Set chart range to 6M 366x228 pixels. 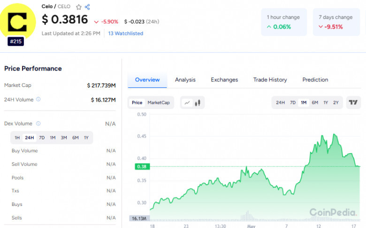(315, 102)
